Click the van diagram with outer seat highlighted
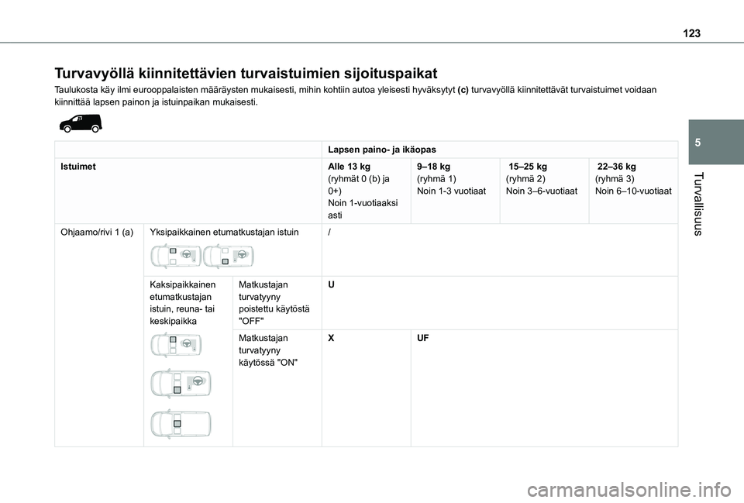744x503 pixels. click(181, 384)
